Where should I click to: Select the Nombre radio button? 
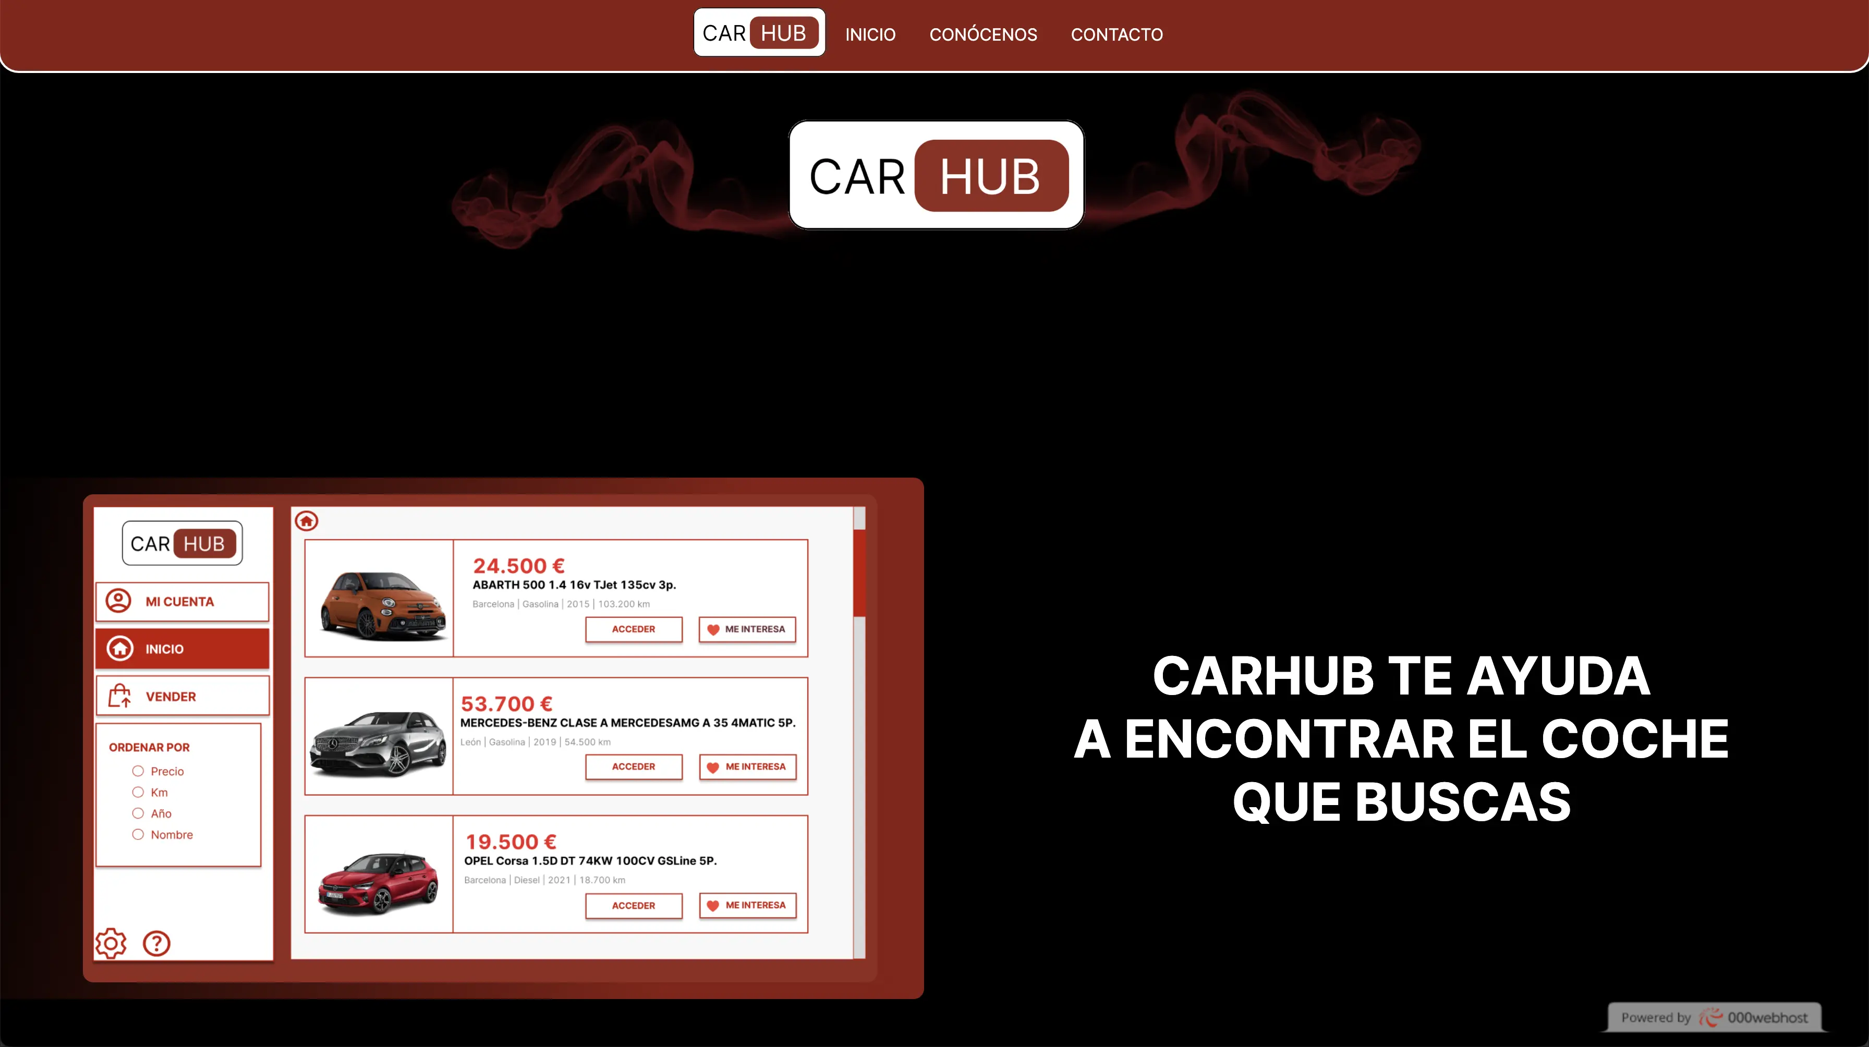(x=138, y=834)
